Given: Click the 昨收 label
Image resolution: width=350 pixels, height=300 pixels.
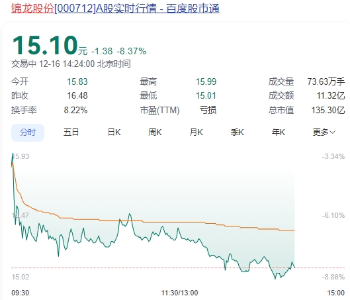Looking at the screenshot, I should coord(20,95).
